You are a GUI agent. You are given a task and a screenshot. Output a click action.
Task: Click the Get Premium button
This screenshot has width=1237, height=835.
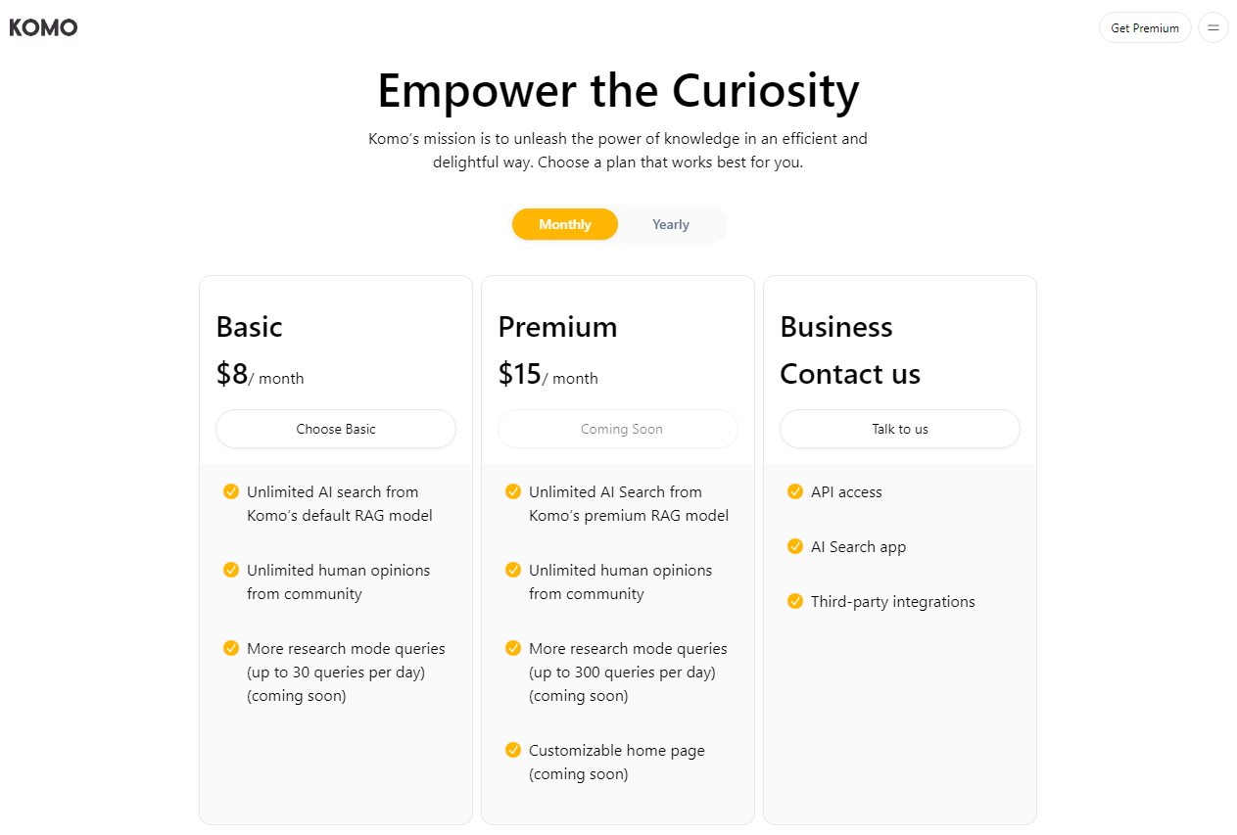point(1145,27)
